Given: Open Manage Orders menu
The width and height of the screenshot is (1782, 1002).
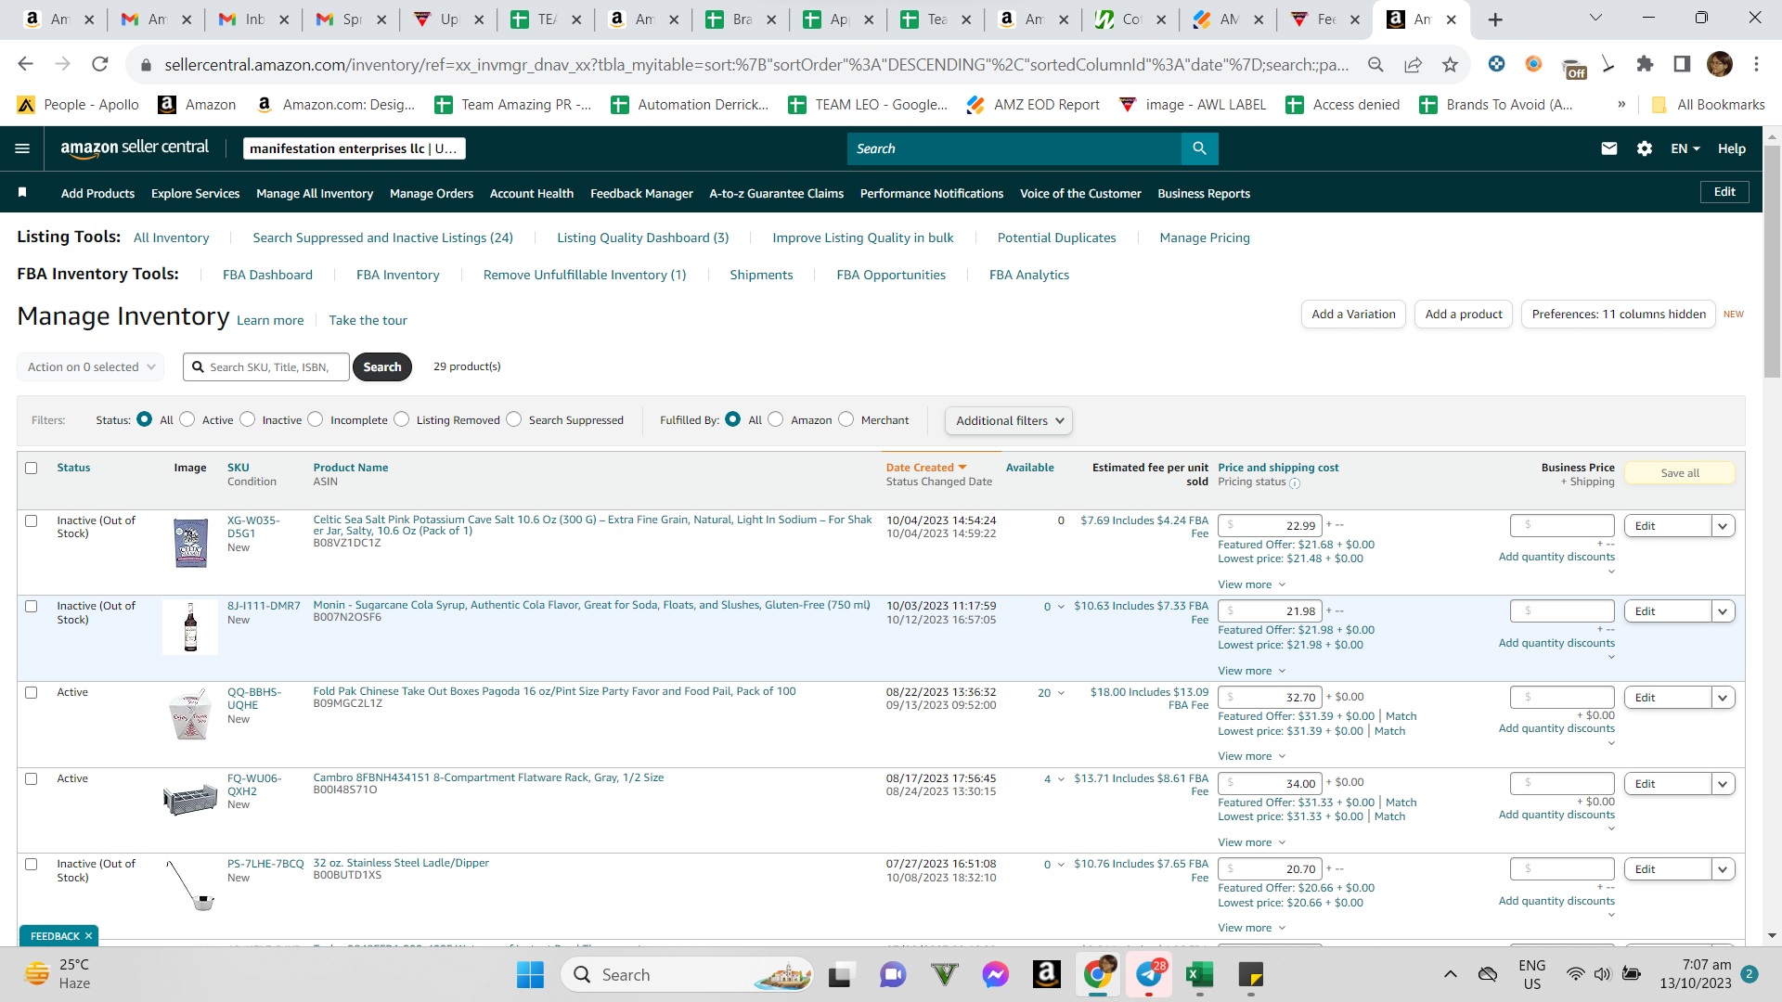Looking at the screenshot, I should pos(432,193).
